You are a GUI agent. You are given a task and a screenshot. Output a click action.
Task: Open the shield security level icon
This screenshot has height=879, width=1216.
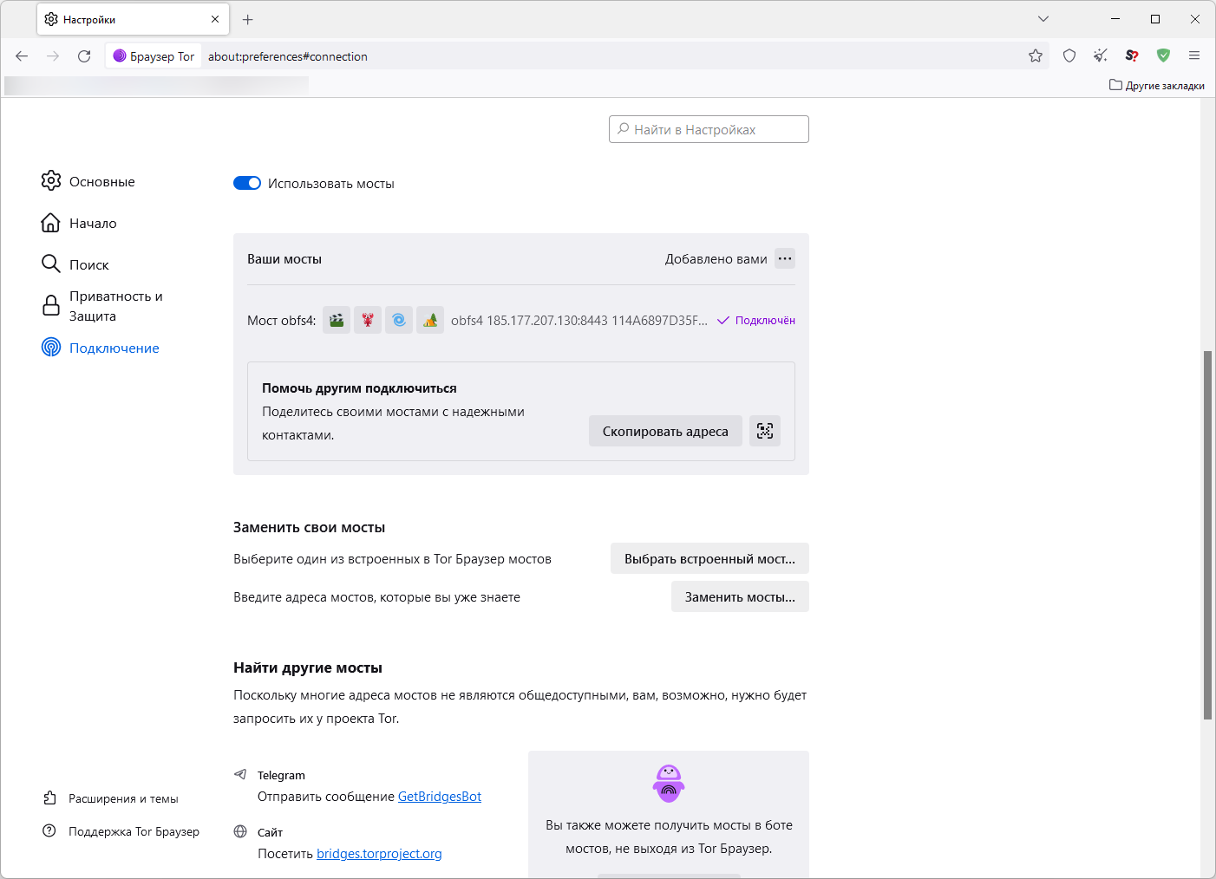(x=1069, y=55)
